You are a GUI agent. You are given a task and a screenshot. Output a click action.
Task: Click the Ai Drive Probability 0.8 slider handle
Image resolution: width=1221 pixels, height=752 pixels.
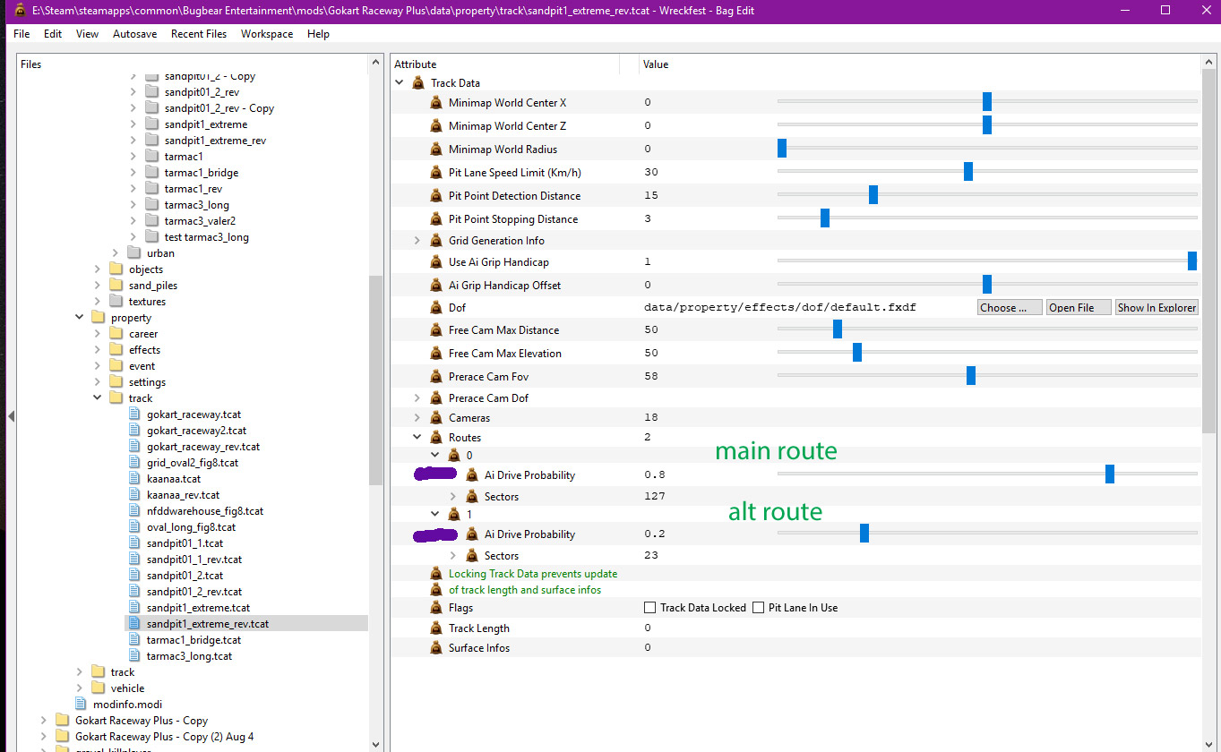click(1110, 474)
